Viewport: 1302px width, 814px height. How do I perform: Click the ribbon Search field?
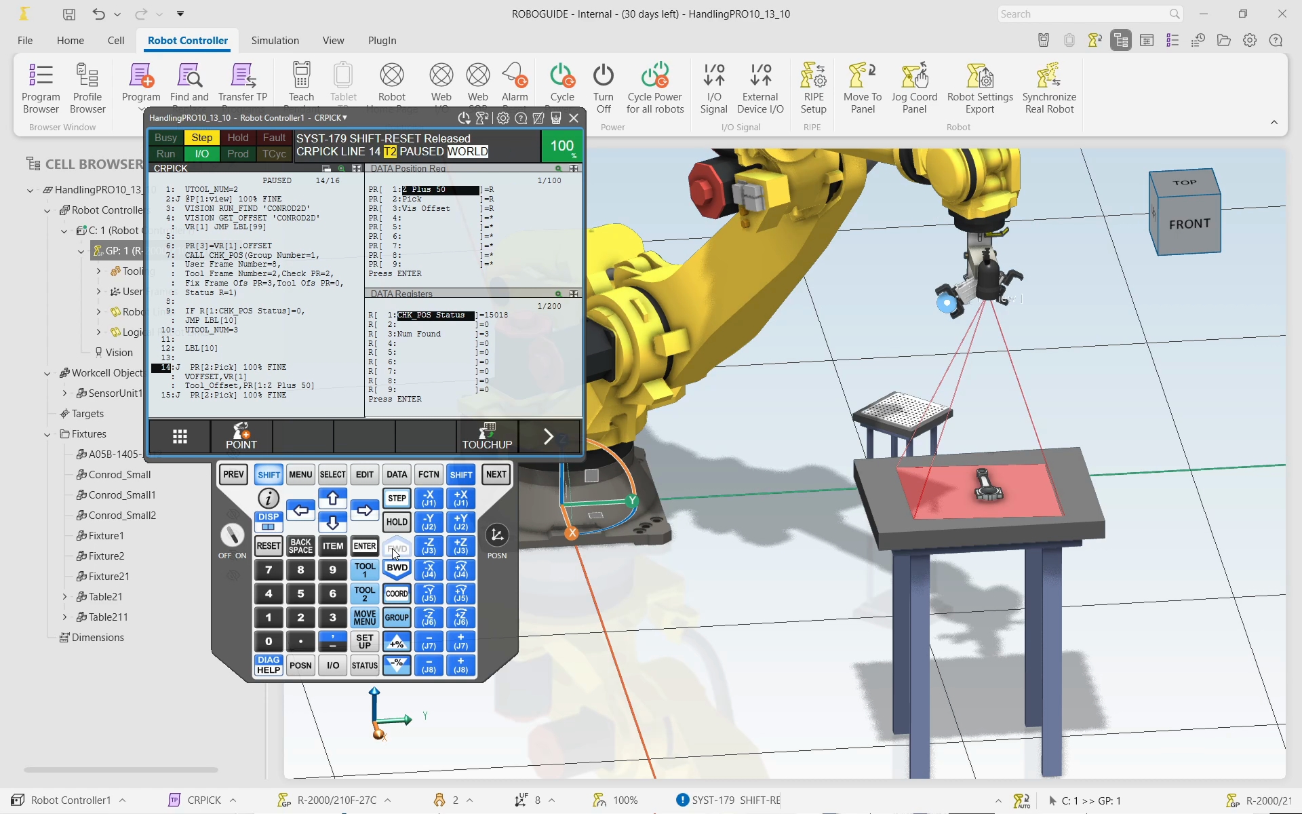point(1090,14)
